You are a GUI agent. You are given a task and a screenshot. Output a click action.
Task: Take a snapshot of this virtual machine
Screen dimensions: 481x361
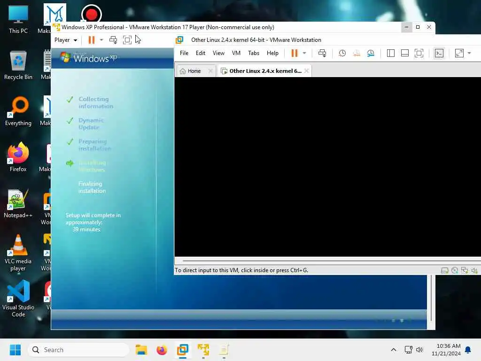[342, 53]
